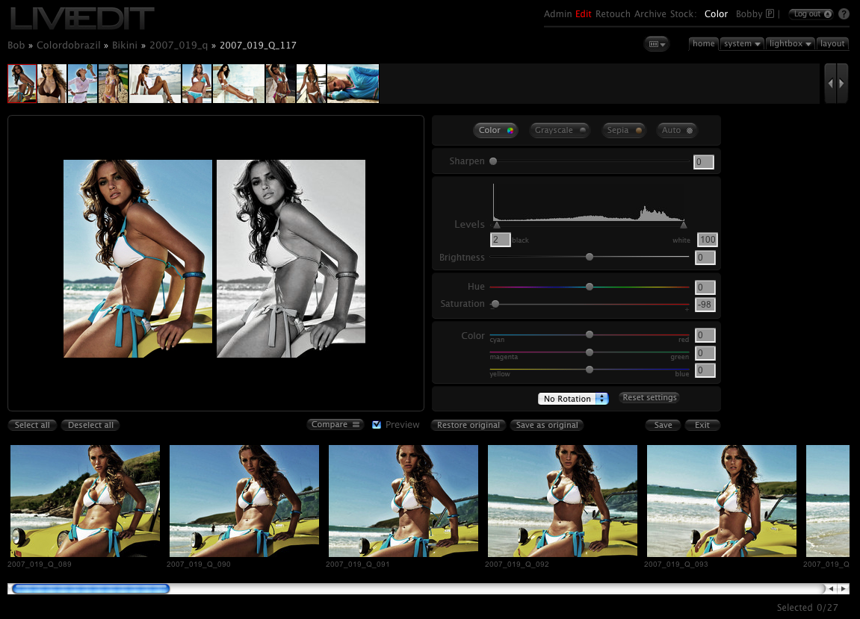Click the Hue value field
The image size is (860, 619).
pyautogui.click(x=705, y=287)
